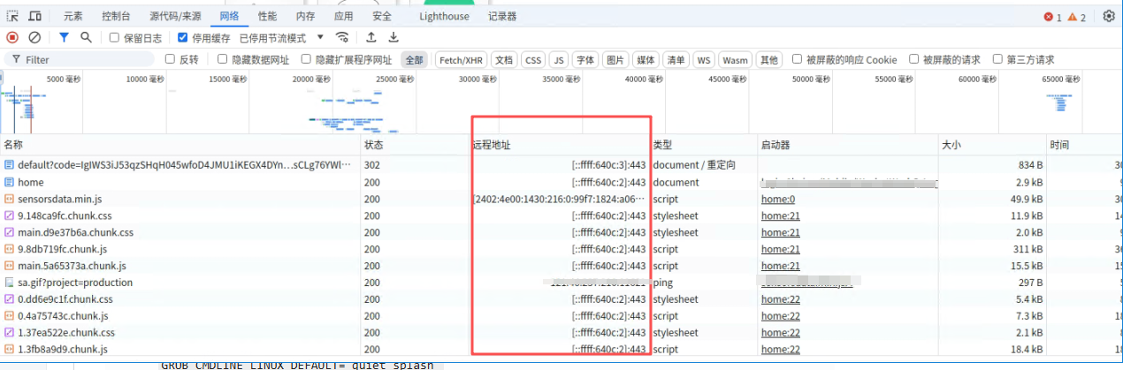
Task: Open throttling mode dropdown (已停用节流模式)
Action: 281,38
